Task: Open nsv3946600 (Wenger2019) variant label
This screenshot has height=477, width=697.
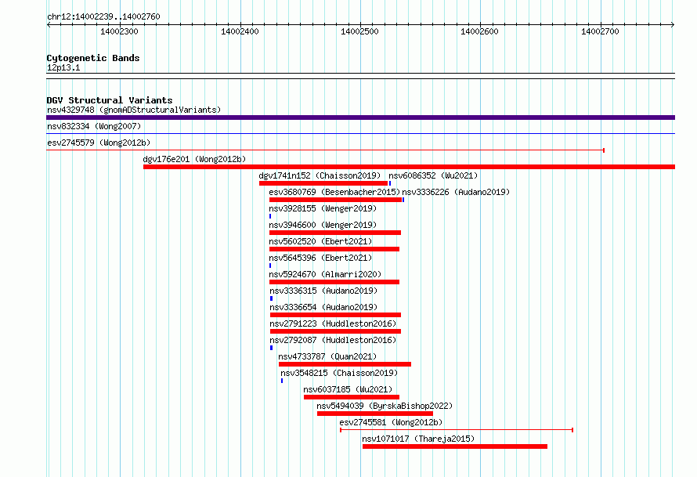Action: click(x=323, y=225)
